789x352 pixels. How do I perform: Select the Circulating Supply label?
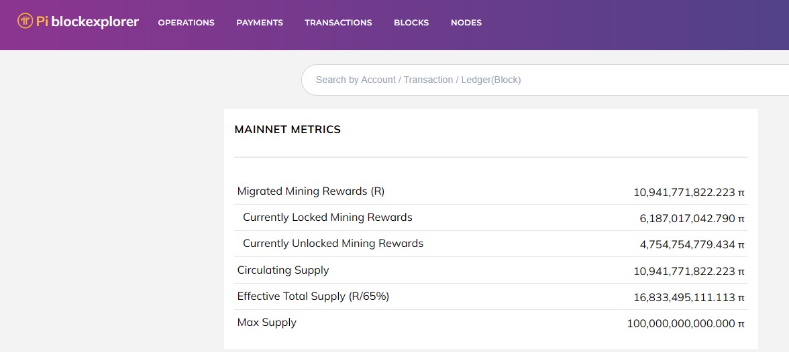[x=283, y=270]
